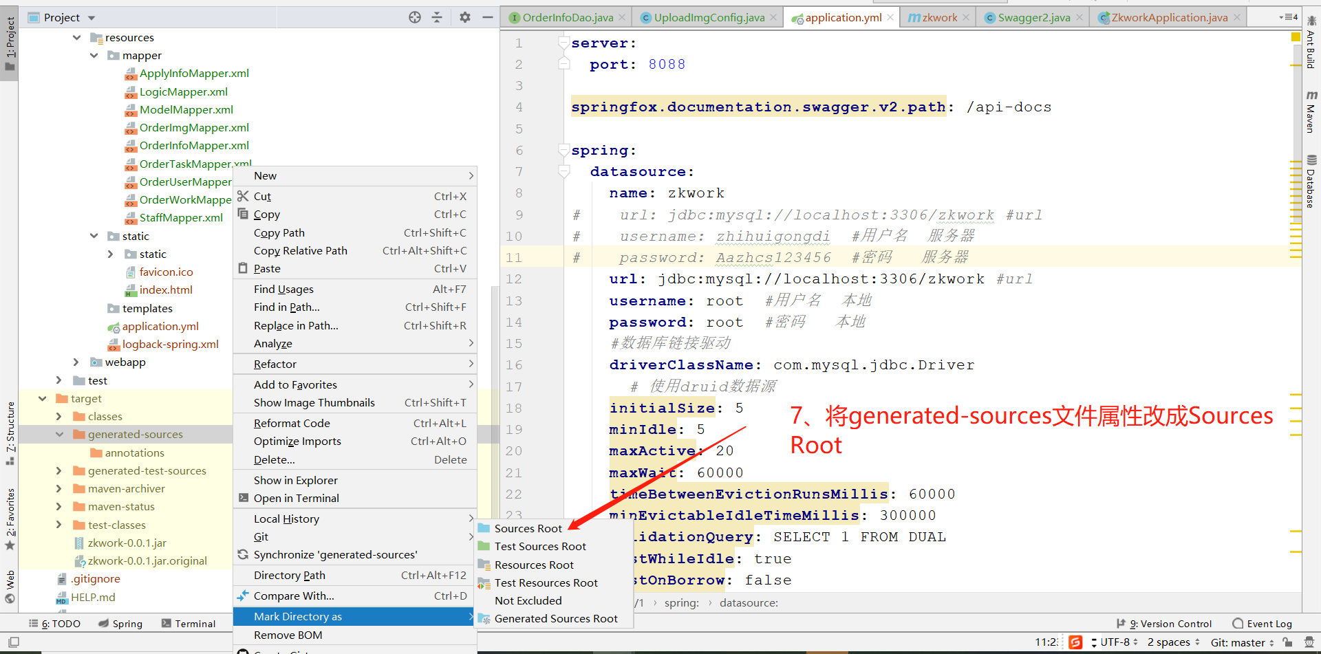Click the locate/scroll-from-source target icon
Viewport: 1321px width, 654px height.
pos(415,17)
